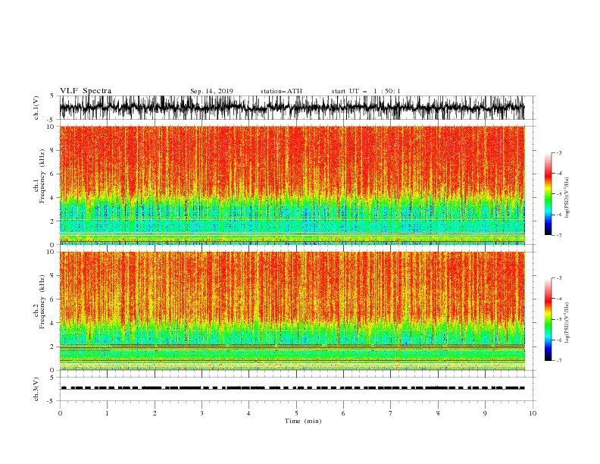Click the "4" frequency tick on ch.1 axis
The image size is (600, 464).
[x=54, y=198]
